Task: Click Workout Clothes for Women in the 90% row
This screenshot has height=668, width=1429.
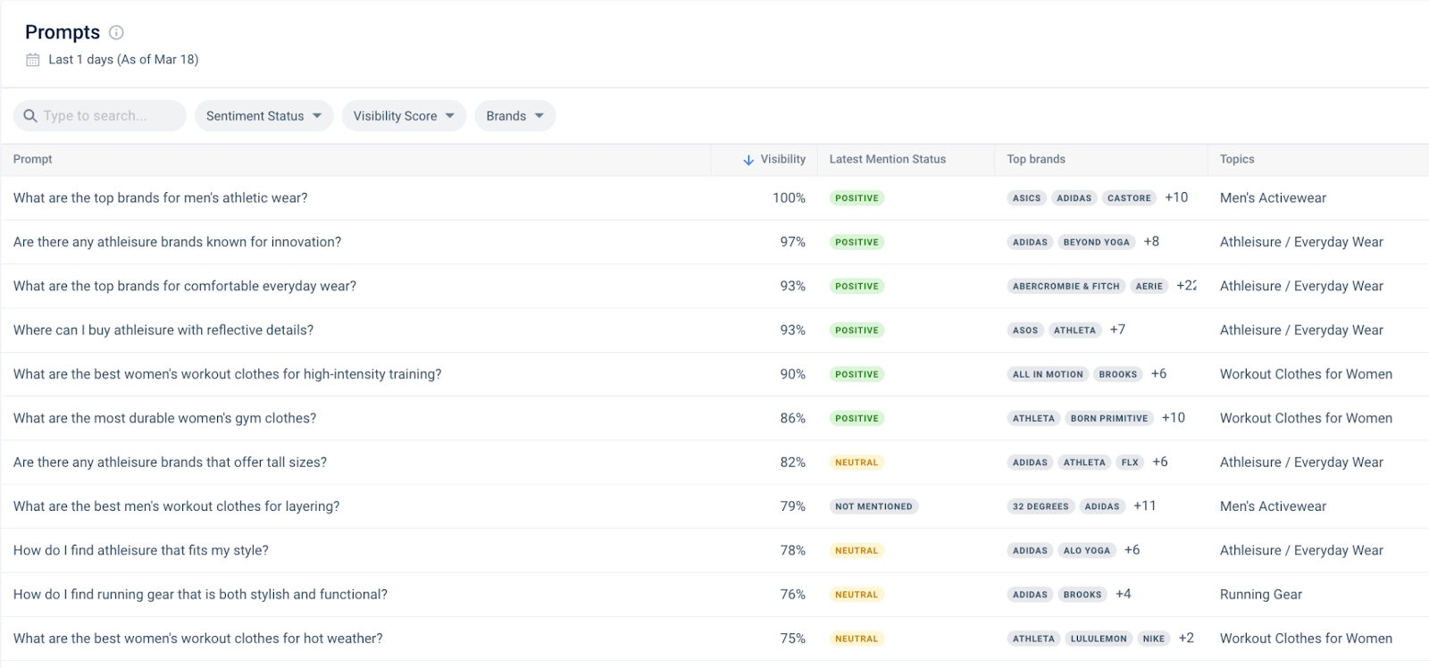Action: click(1306, 374)
